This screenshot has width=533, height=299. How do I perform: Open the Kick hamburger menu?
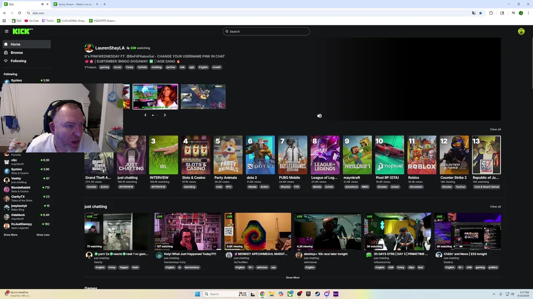[x=7, y=31]
